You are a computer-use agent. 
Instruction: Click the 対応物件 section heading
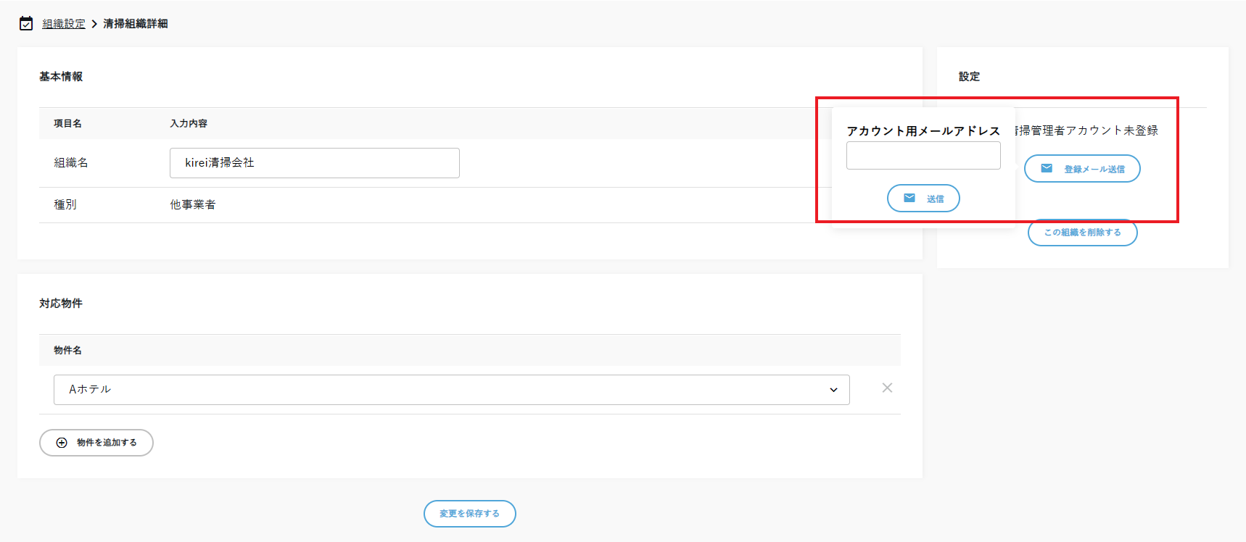click(x=61, y=304)
